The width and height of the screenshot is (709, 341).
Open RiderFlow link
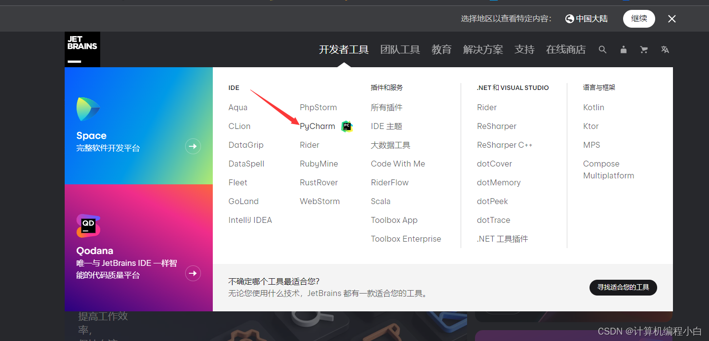(390, 182)
